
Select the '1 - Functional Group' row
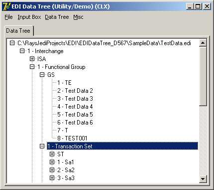61,67
